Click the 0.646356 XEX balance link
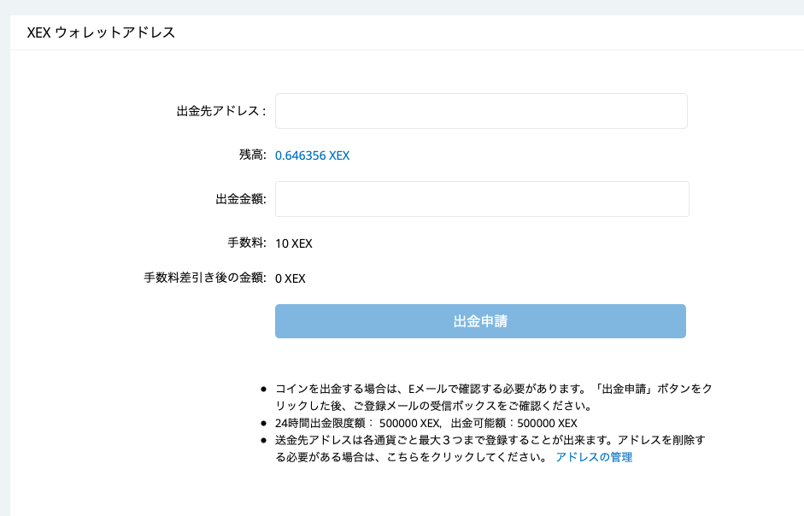Image resolution: width=804 pixels, height=516 pixels. point(312,155)
